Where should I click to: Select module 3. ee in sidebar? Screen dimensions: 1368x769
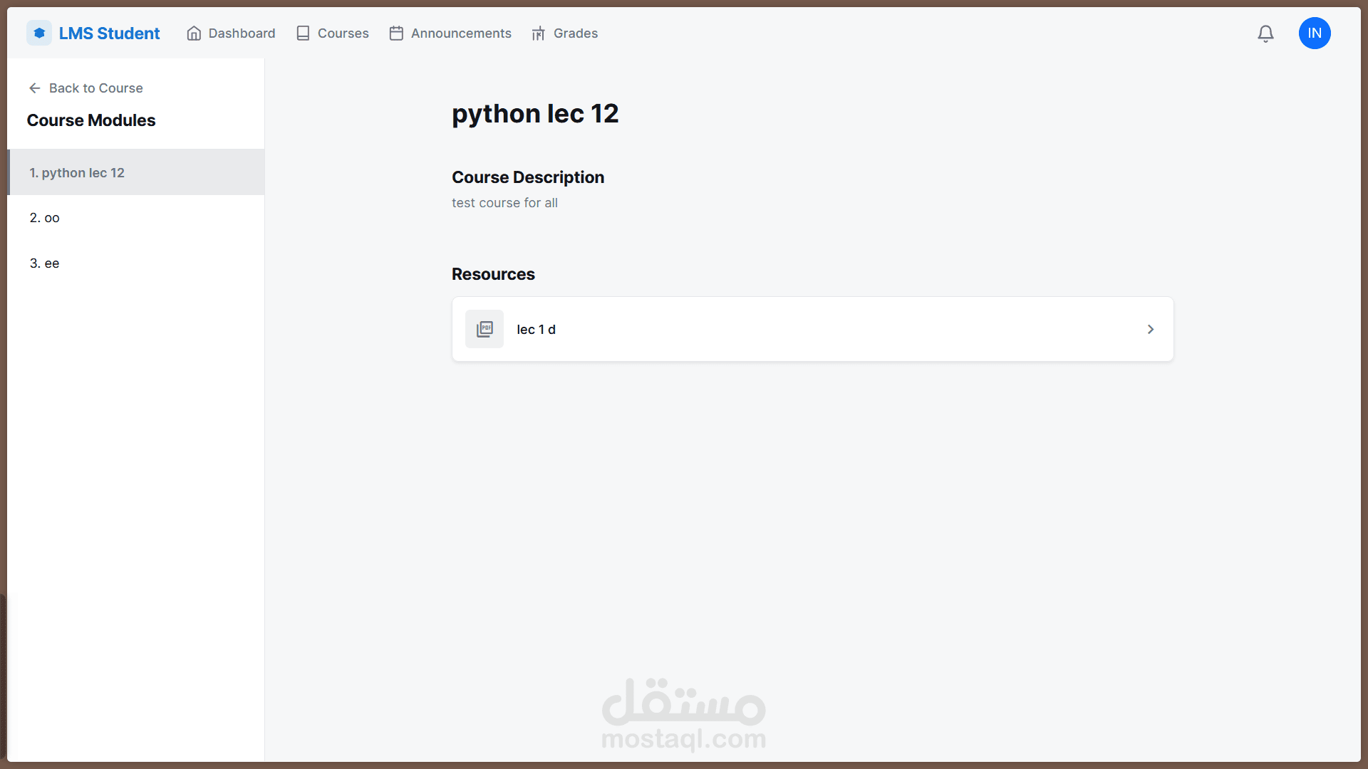click(135, 263)
